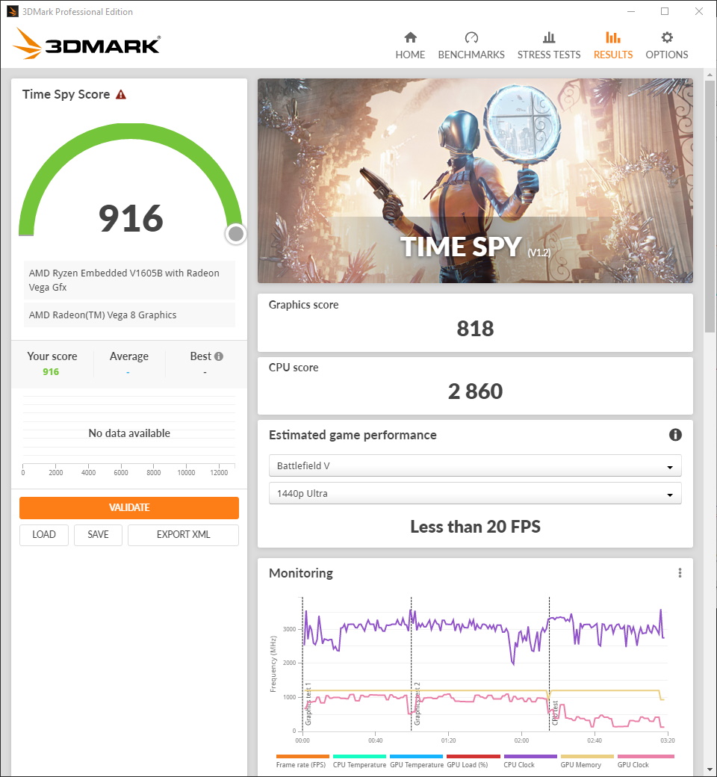Select the STRESS TESTS menu label

coord(549,55)
